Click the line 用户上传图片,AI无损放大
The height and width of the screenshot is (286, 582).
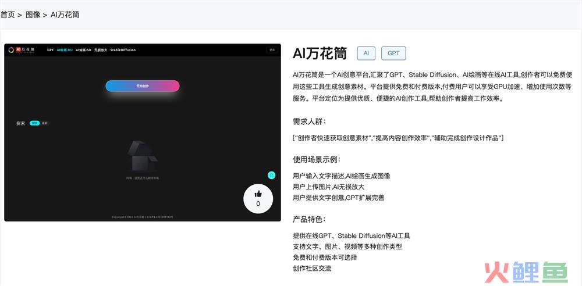coord(328,187)
